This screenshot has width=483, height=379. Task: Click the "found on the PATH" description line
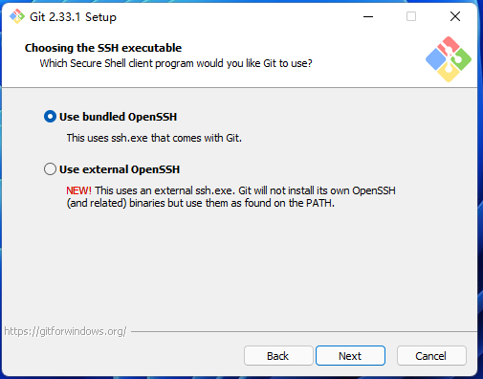201,203
